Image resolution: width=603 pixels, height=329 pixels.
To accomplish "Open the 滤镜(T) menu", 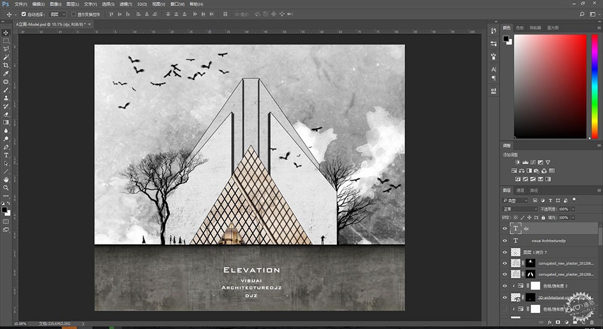I will tap(126, 4).
